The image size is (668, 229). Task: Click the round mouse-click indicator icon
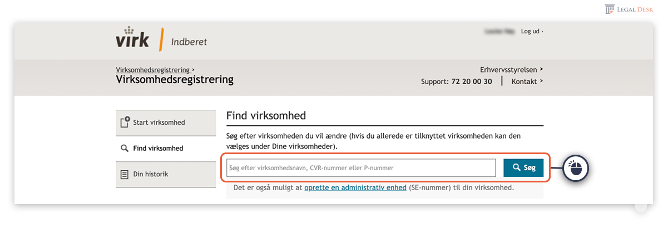[x=576, y=167]
